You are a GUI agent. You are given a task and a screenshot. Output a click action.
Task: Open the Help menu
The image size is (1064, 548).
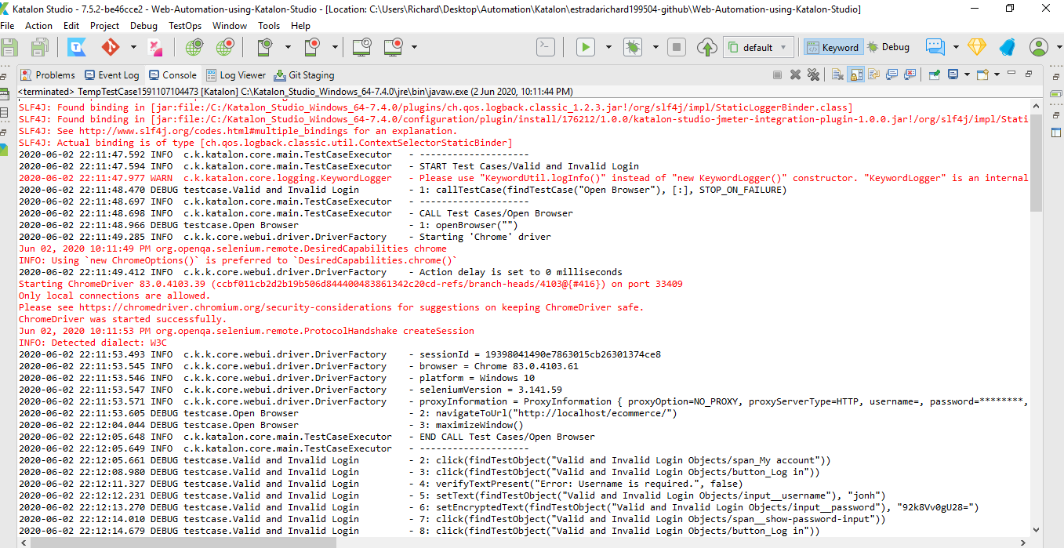point(300,25)
